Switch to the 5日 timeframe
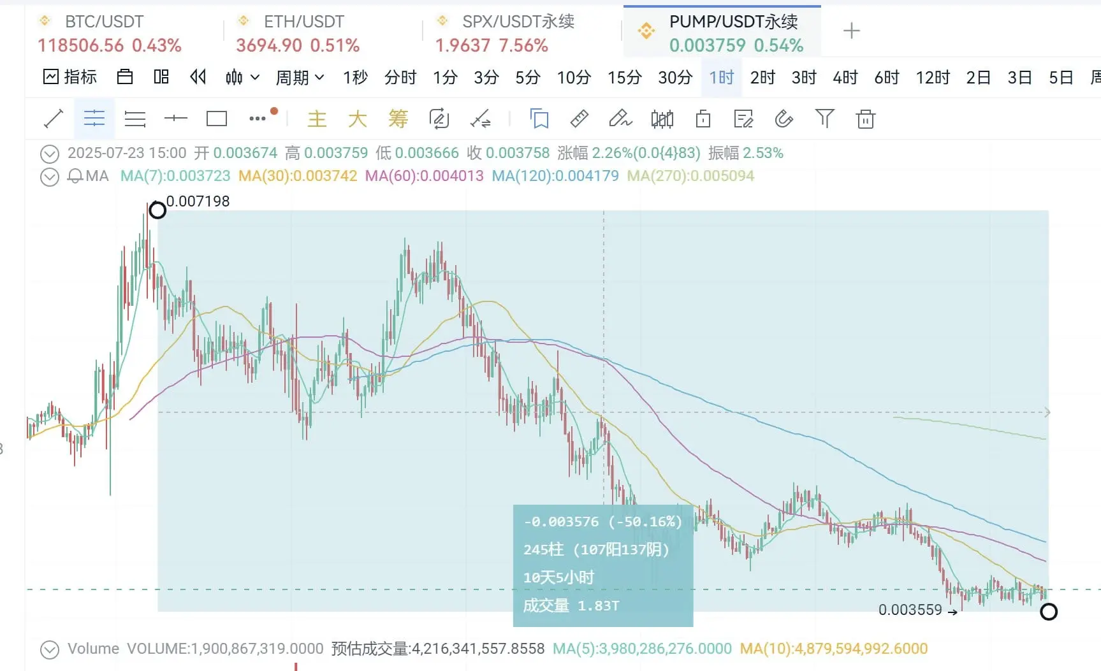The height and width of the screenshot is (671, 1101). click(x=1061, y=78)
